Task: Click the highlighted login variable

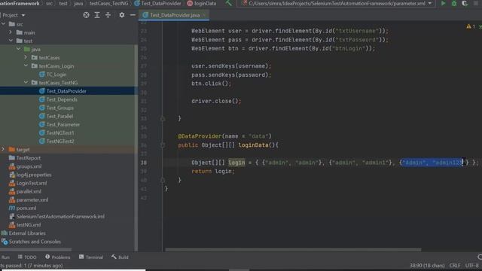Action: tap(236, 163)
